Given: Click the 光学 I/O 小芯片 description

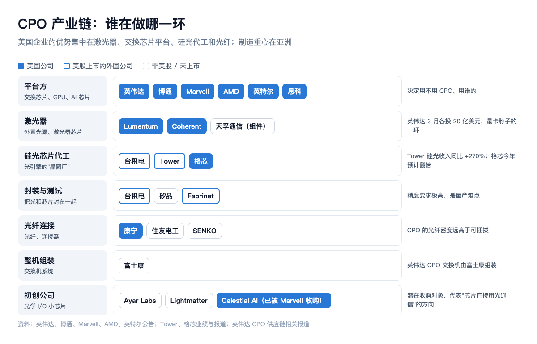Looking at the screenshot, I should (x=45, y=306).
